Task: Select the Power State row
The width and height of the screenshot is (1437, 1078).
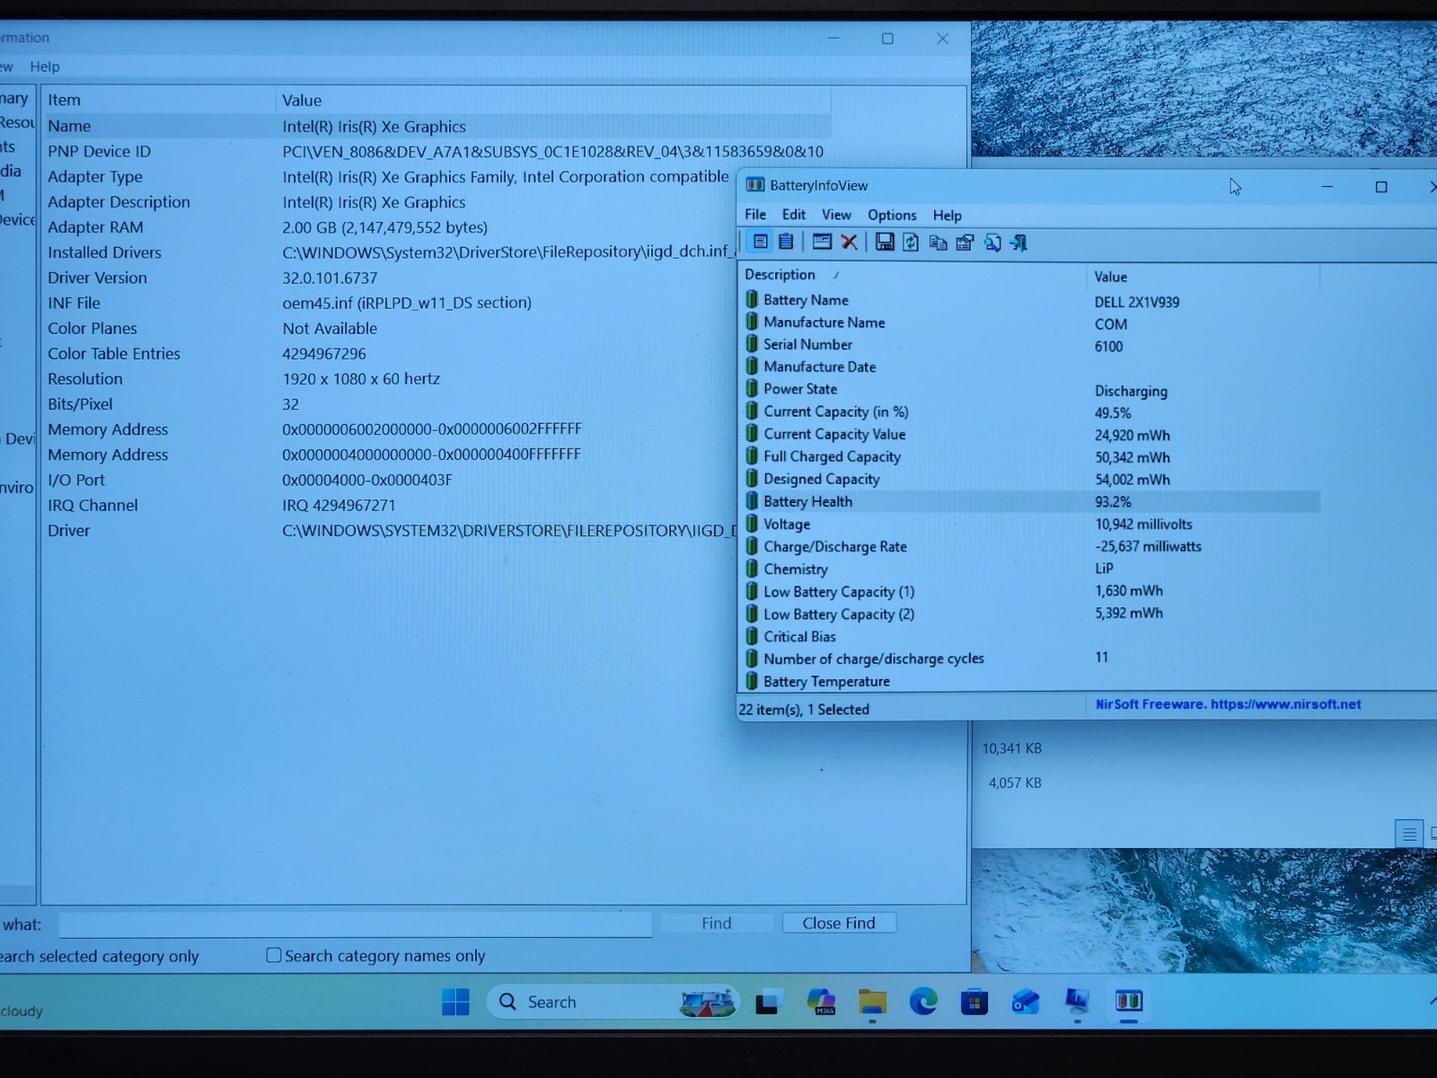Action: coord(1031,389)
